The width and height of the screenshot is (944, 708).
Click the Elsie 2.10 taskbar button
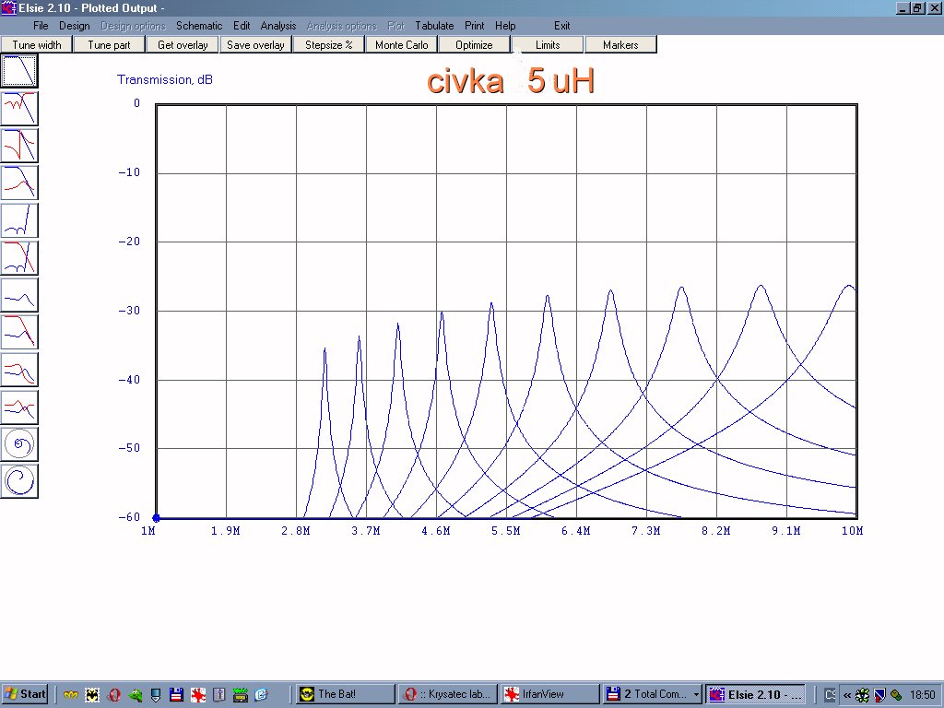[x=756, y=694]
